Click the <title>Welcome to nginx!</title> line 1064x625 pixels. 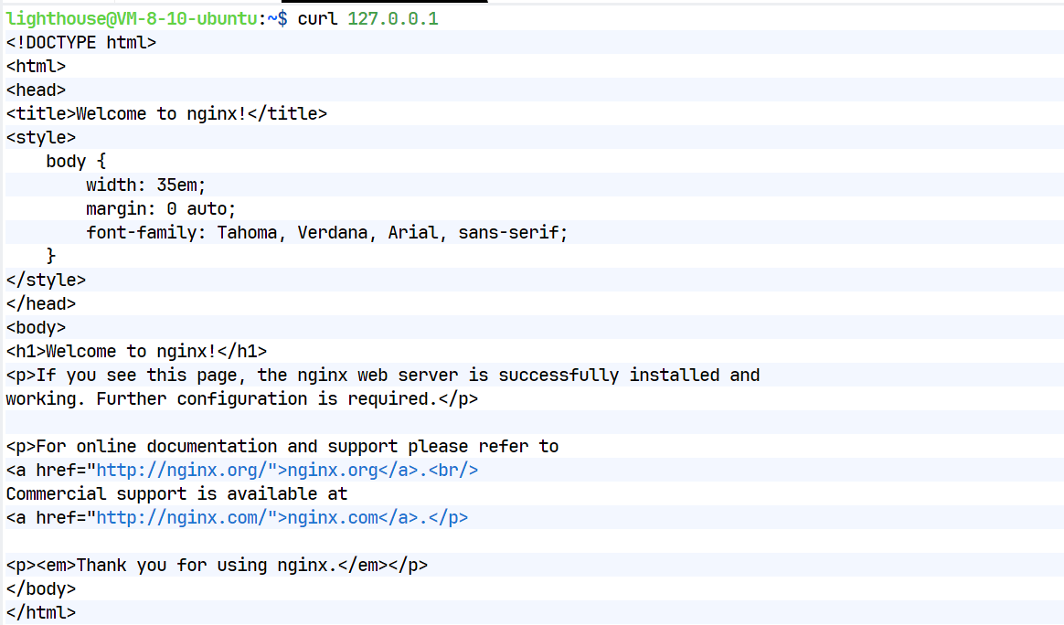tap(167, 114)
